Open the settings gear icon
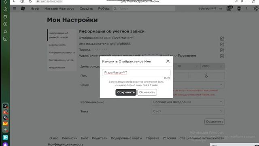The width and height of the screenshot is (259, 146). (x=256, y=9)
